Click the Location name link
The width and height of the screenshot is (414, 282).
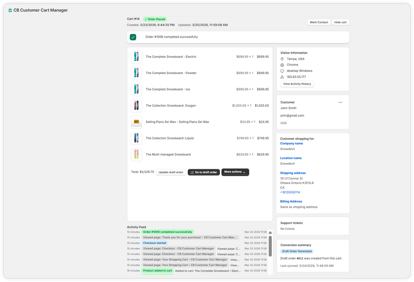click(291, 158)
